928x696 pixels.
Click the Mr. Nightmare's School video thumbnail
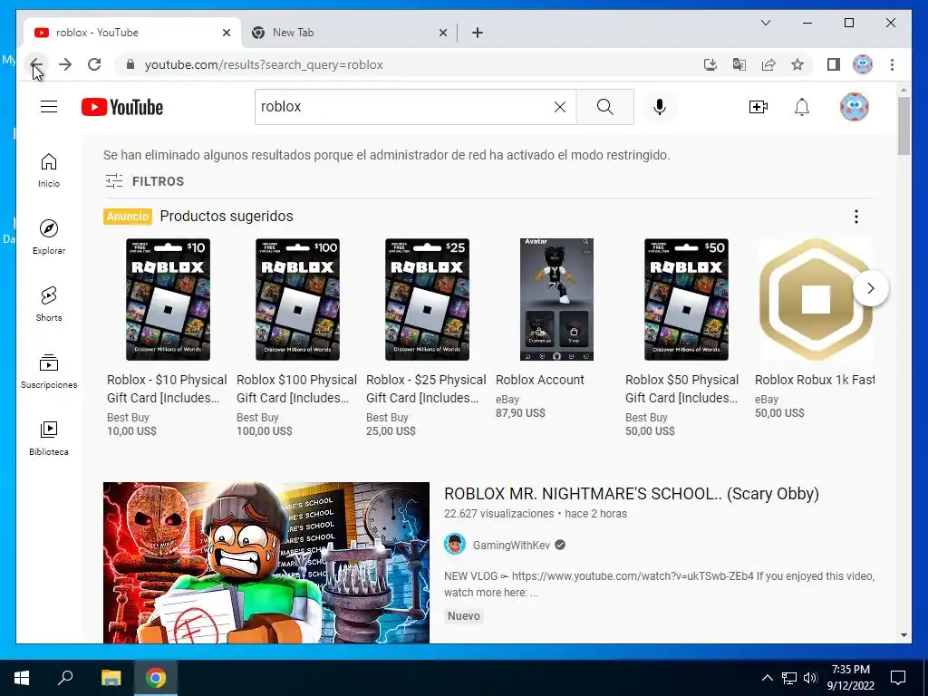pos(266,562)
